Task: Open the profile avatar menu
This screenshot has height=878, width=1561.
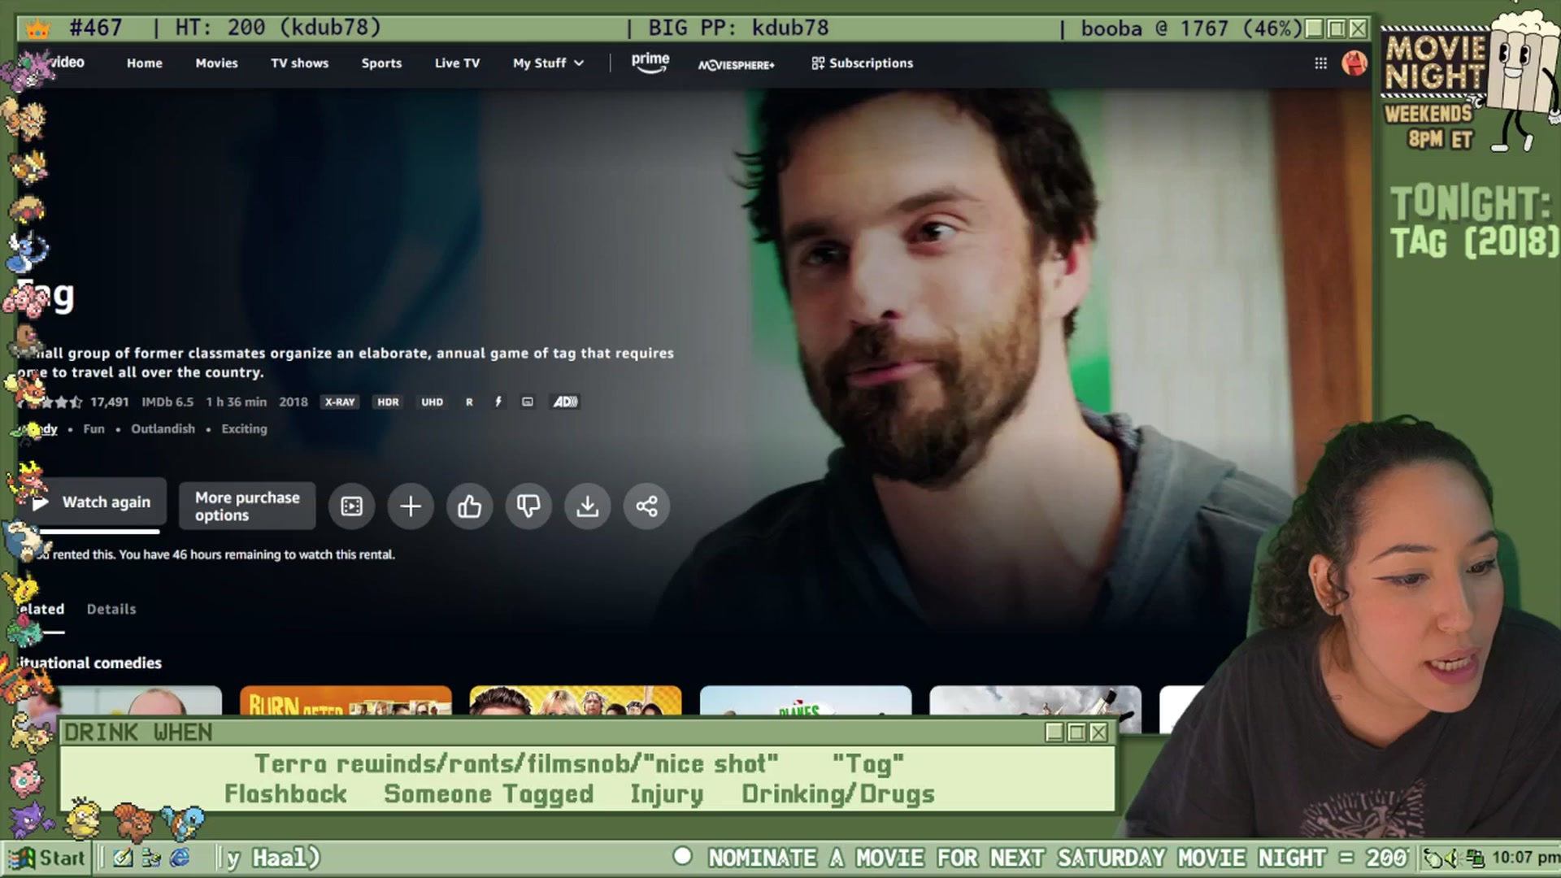Action: tap(1354, 63)
